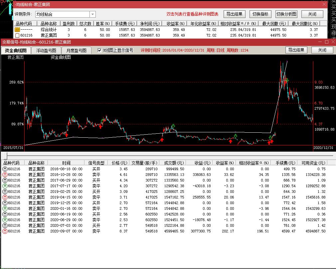Screen dimensions: 336x269
Task: Click smiley icon of 2016-08-18 买开 trade
Action: 5,169
